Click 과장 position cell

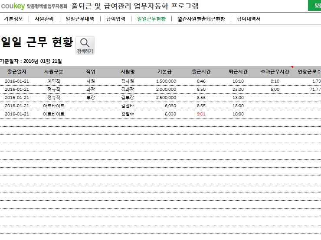pos(91,90)
